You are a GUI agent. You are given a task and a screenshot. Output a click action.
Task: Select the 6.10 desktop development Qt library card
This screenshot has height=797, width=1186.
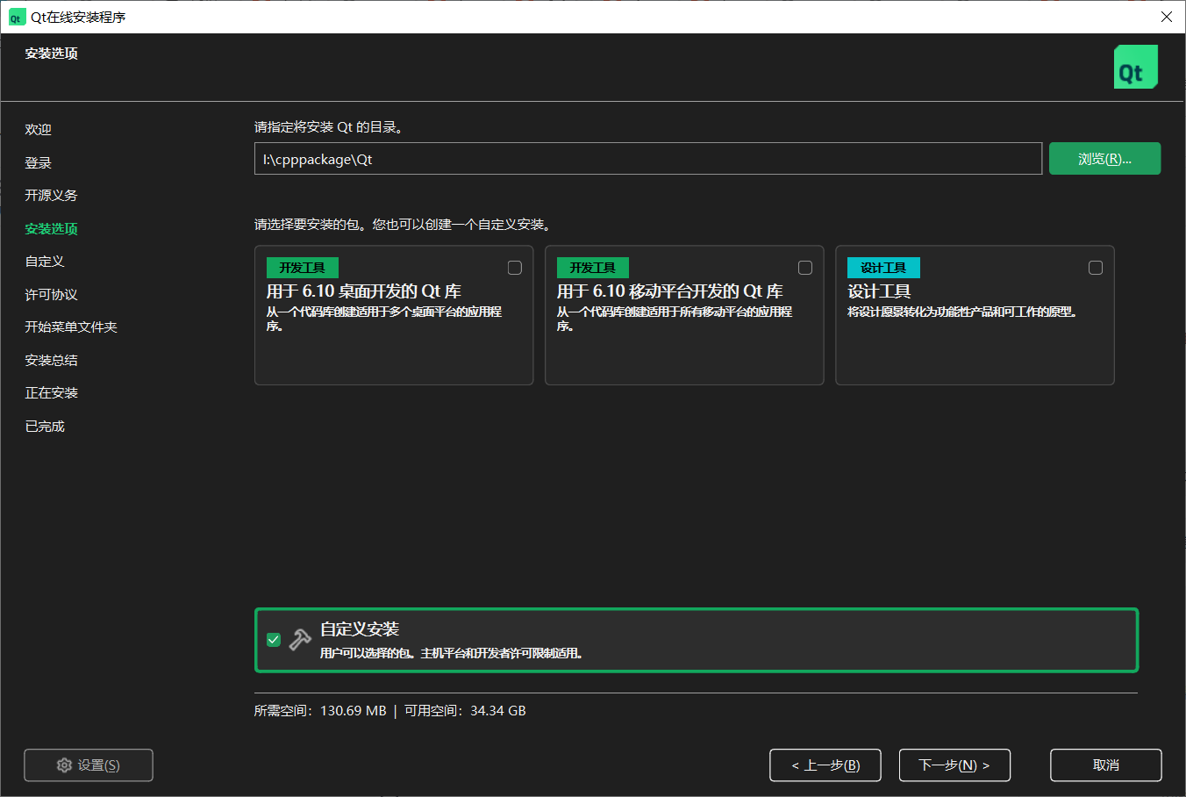point(394,315)
